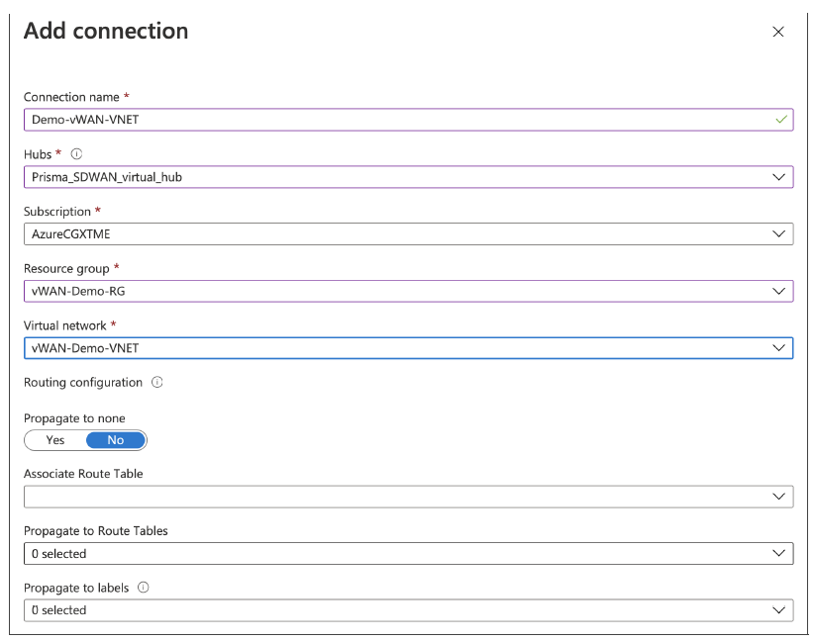
Task: Select No for Propagate to none
Action: [116, 440]
